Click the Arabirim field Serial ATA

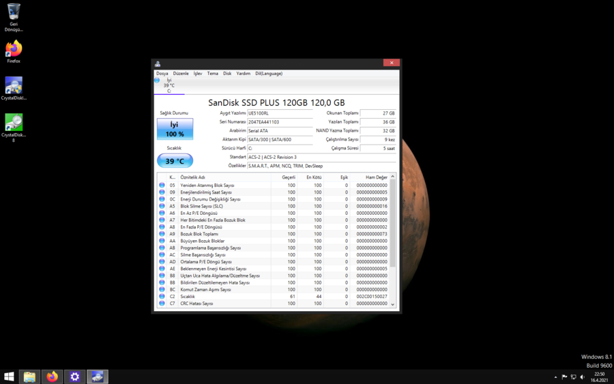point(280,131)
